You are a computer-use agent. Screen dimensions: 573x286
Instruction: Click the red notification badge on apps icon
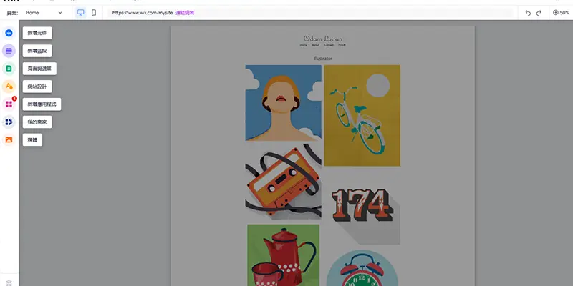click(x=14, y=99)
